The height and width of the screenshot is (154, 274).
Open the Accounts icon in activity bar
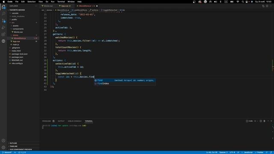pos(3,141)
